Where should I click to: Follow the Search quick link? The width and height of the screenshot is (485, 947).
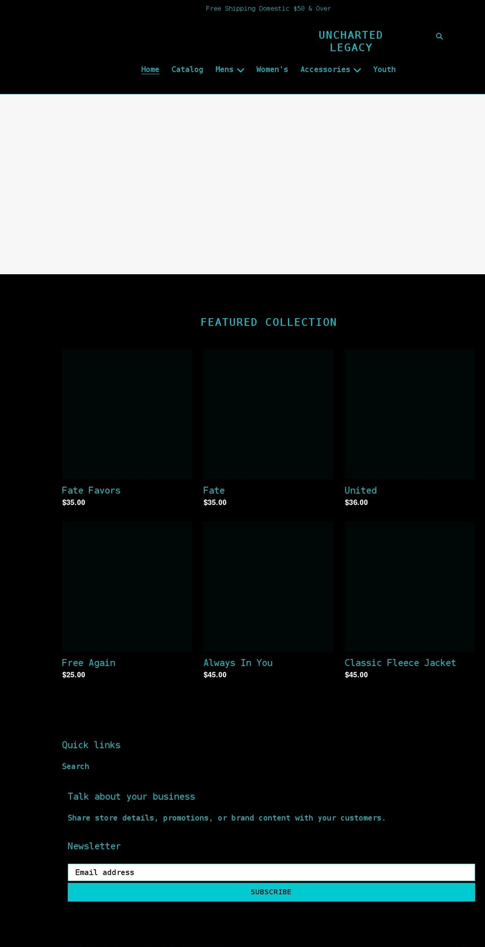[x=76, y=766]
